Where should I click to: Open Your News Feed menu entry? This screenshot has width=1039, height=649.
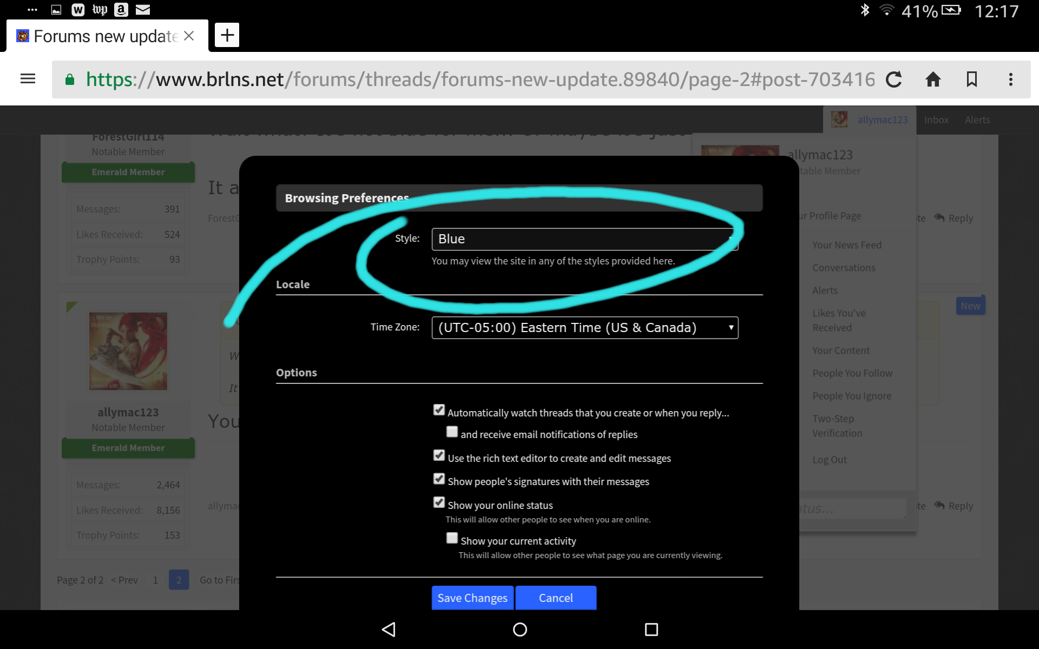[847, 245]
